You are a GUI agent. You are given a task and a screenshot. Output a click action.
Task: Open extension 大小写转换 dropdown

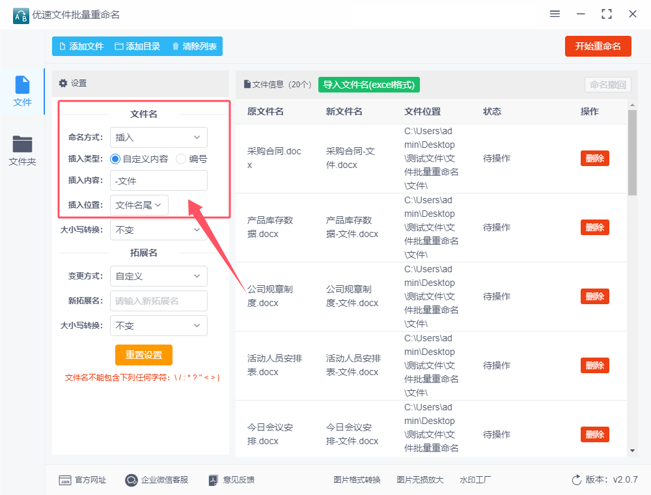(159, 326)
